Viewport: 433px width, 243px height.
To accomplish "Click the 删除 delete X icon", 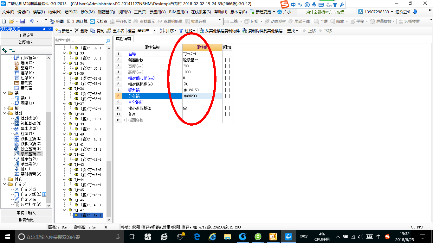I will (x=81, y=31).
